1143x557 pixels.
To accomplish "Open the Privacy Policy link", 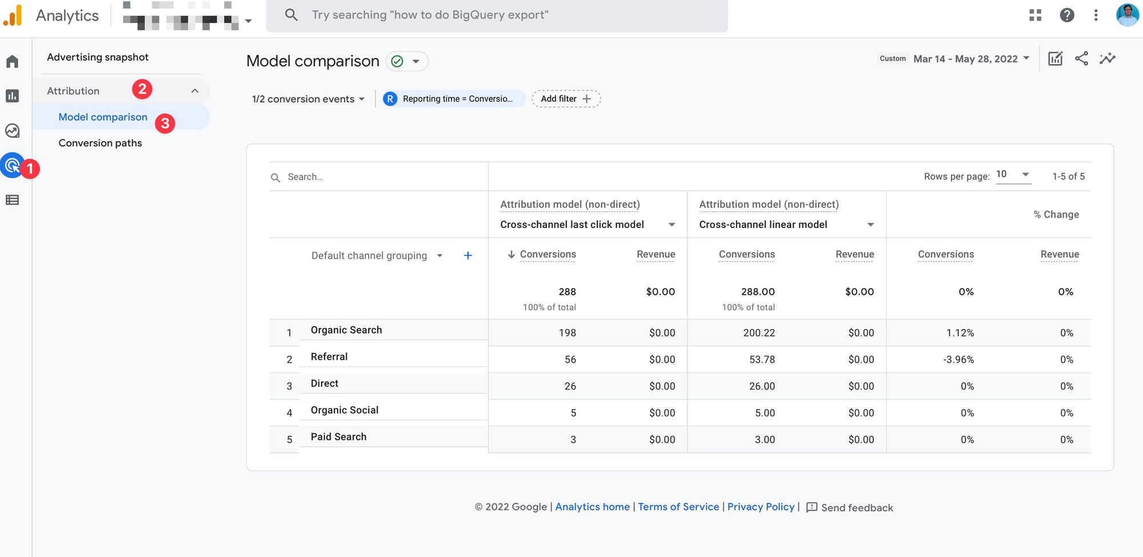I will (x=761, y=507).
